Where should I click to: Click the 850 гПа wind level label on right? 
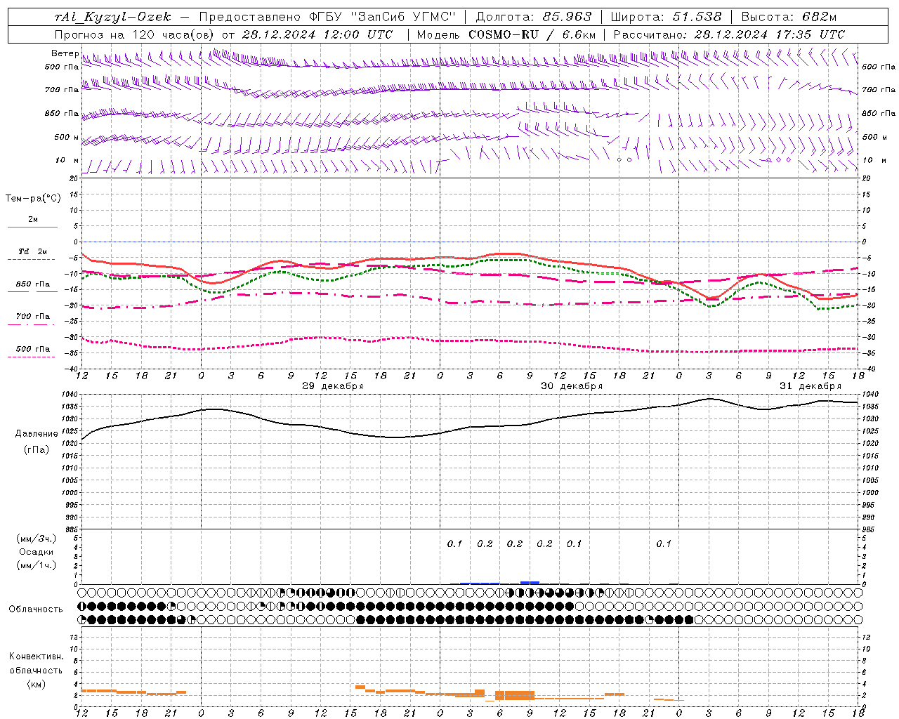[879, 113]
